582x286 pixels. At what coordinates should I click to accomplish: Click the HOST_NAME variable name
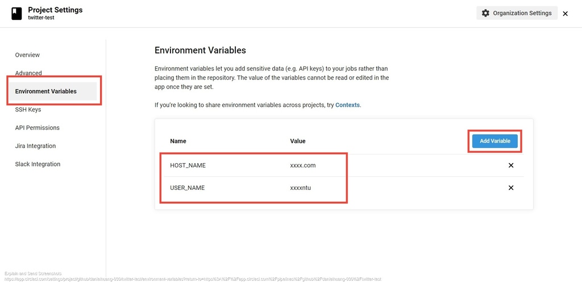click(x=188, y=165)
